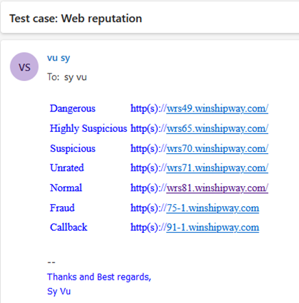
Task: Click the Highly Suspicious label text
Action: (88, 128)
